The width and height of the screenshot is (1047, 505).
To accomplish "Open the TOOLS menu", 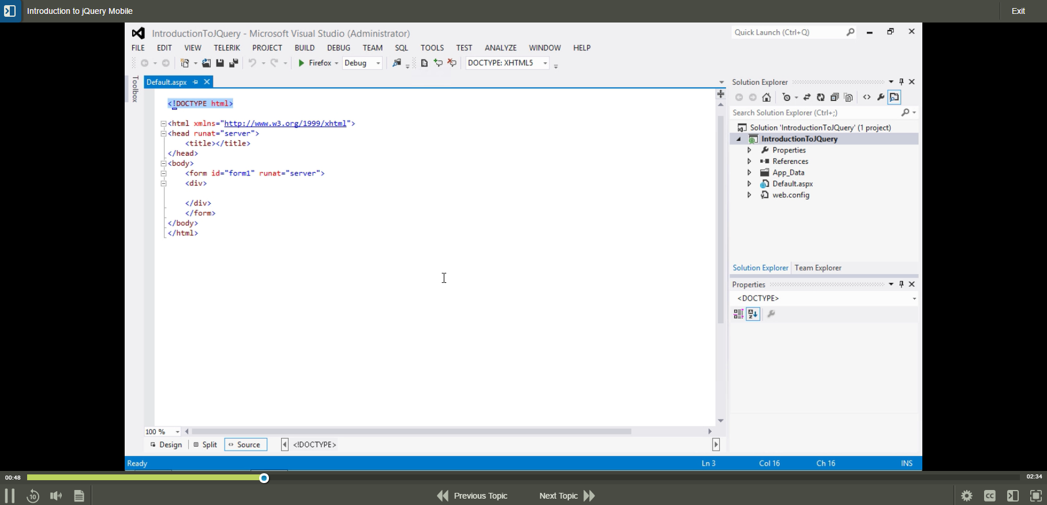I will tap(432, 48).
